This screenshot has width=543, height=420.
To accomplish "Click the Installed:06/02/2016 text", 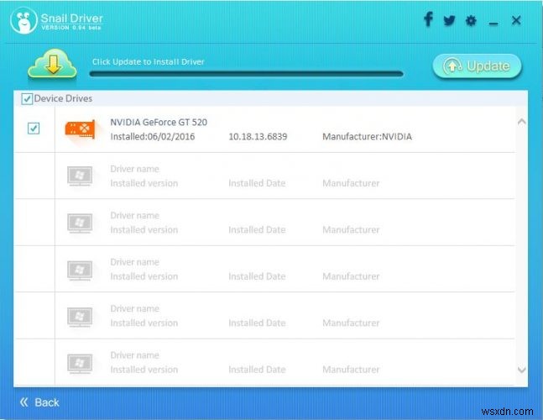I will pyautogui.click(x=153, y=137).
